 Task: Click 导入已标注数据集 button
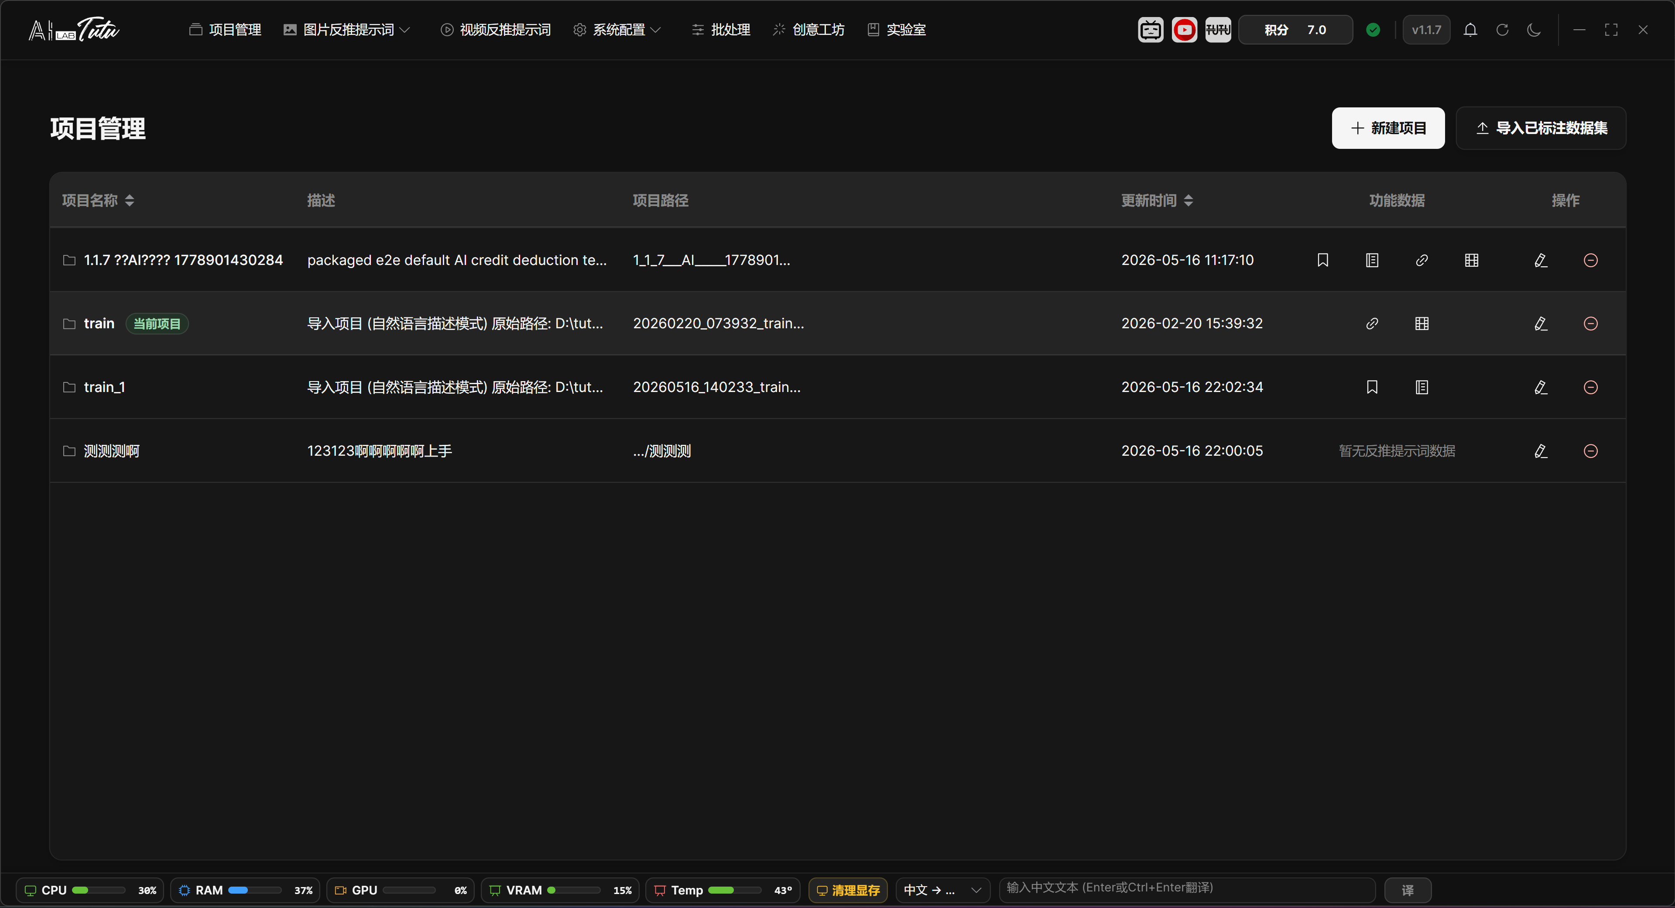(x=1541, y=128)
